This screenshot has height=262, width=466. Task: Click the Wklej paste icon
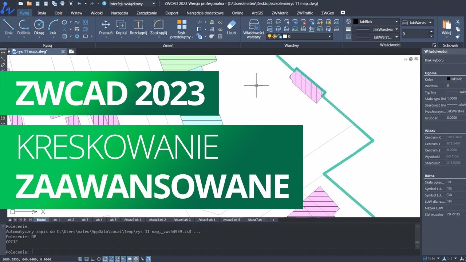tap(446, 24)
